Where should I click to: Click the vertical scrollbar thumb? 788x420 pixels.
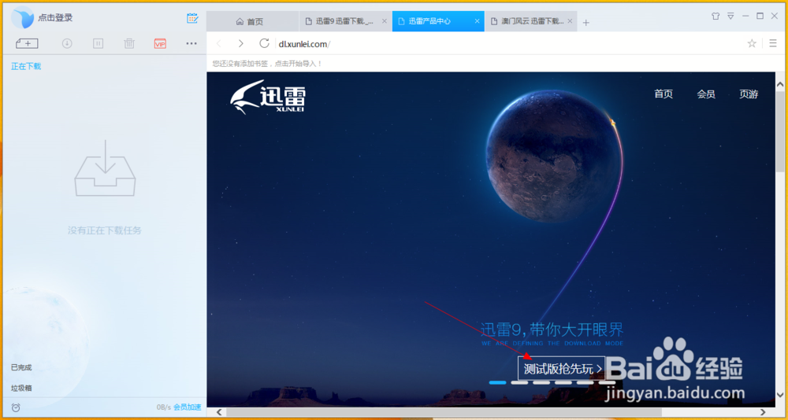point(780,131)
